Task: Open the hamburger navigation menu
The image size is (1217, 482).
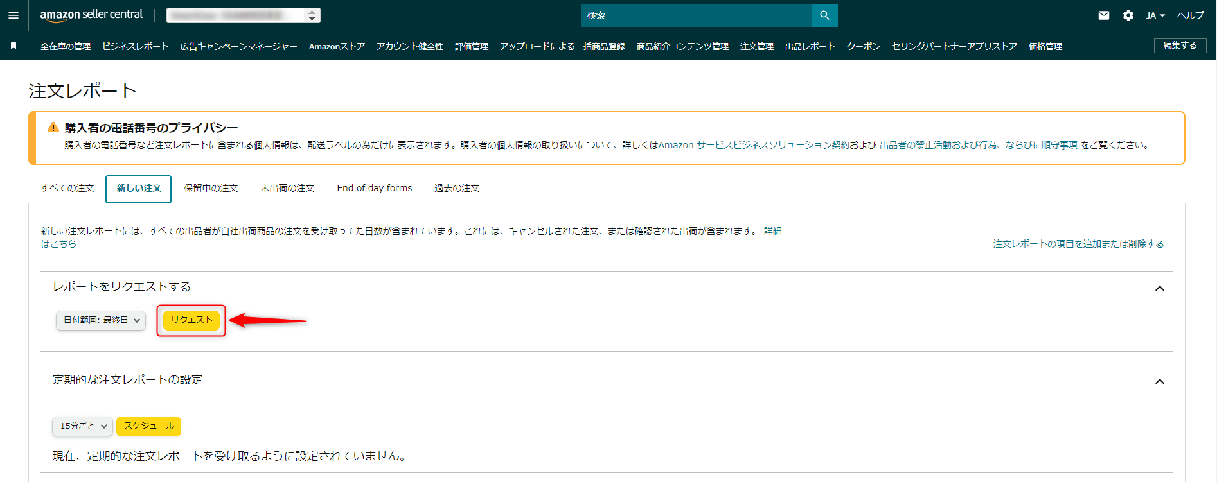Action: [x=13, y=15]
